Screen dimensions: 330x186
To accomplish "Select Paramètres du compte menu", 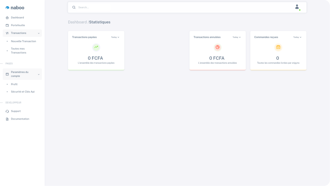I will (22, 74).
